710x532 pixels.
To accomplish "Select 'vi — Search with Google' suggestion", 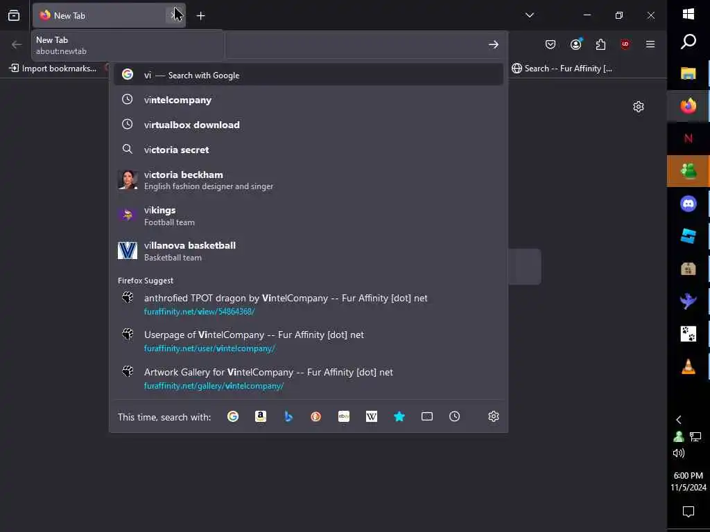I will (309, 75).
